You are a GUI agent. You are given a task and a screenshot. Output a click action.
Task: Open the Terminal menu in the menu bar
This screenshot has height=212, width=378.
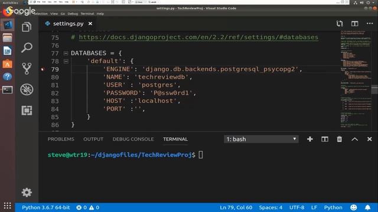(x=87, y=14)
